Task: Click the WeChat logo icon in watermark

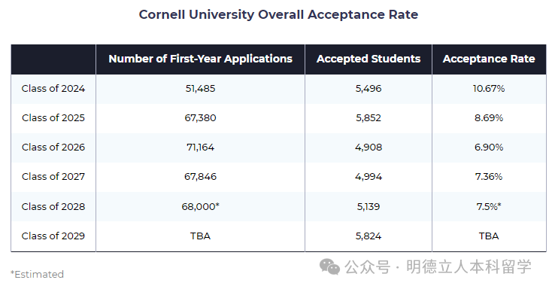Action: click(329, 267)
